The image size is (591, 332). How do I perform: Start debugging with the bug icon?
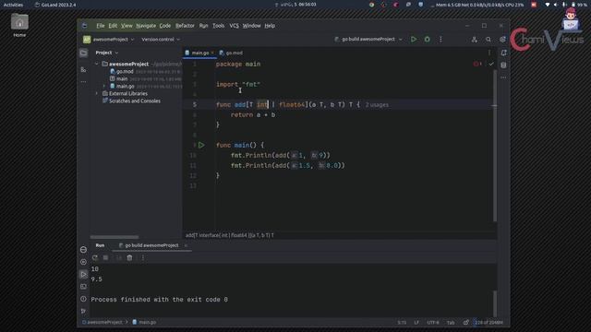point(427,39)
